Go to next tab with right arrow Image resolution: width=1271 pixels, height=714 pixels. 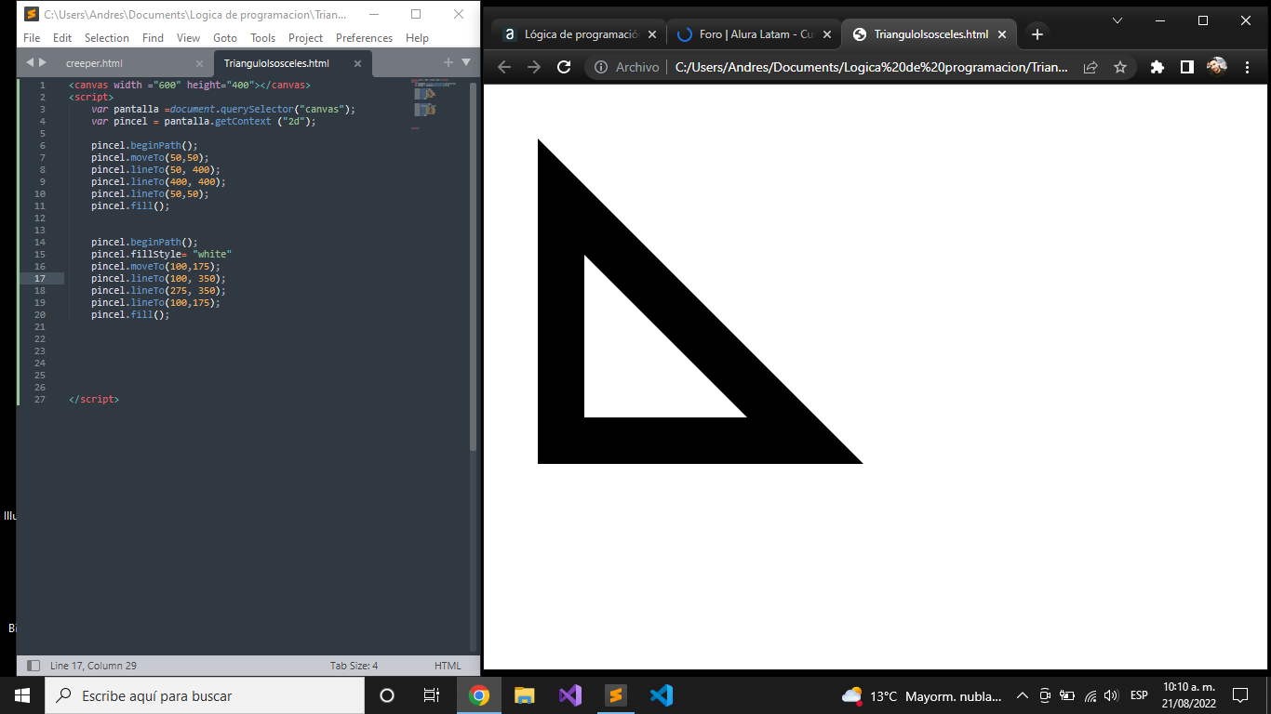(x=42, y=62)
